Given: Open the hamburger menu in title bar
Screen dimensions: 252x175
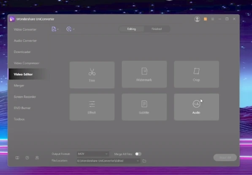Looking at the screenshot, I should coord(212,19).
